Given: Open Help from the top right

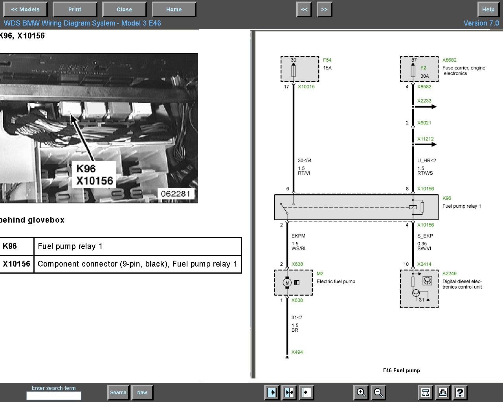Looking at the screenshot, I should coord(488,9).
